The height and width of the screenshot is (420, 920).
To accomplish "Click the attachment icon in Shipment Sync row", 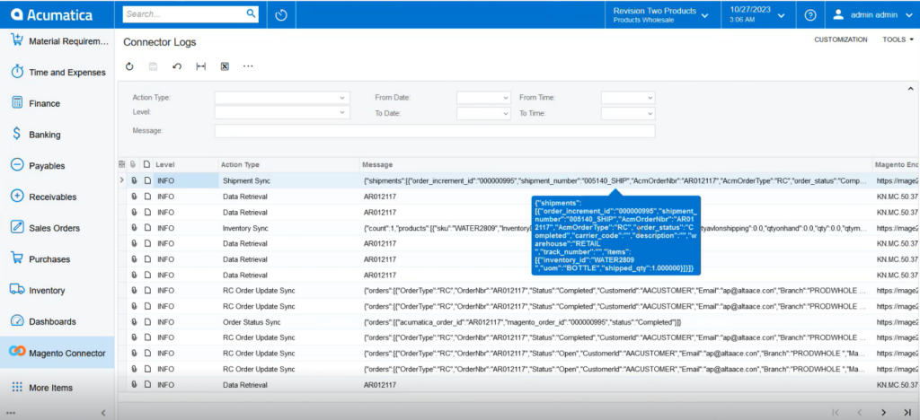I will (x=135, y=181).
